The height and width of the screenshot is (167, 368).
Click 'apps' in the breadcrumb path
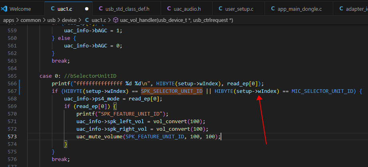coord(9,20)
